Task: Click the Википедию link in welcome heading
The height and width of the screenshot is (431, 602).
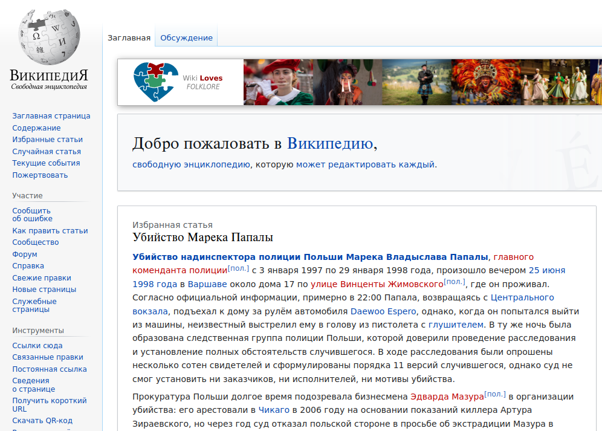Action: click(x=330, y=143)
